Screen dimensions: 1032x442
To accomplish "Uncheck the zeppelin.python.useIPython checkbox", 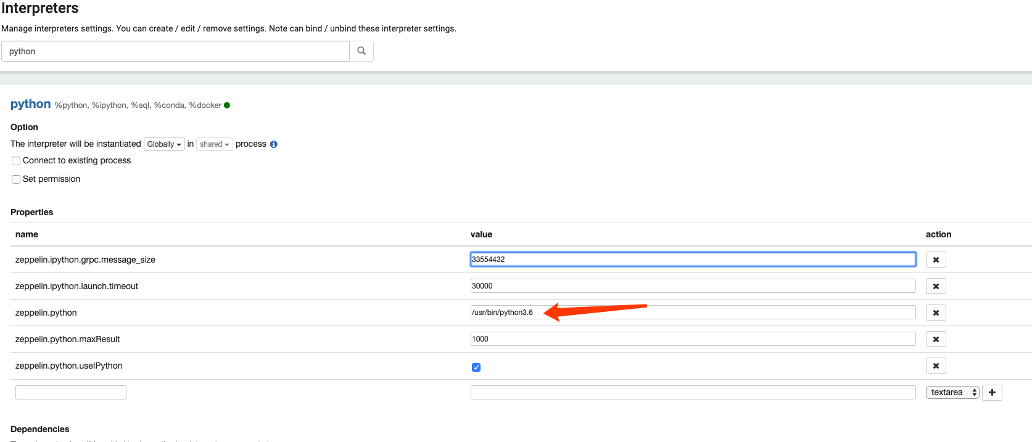I will [x=476, y=367].
